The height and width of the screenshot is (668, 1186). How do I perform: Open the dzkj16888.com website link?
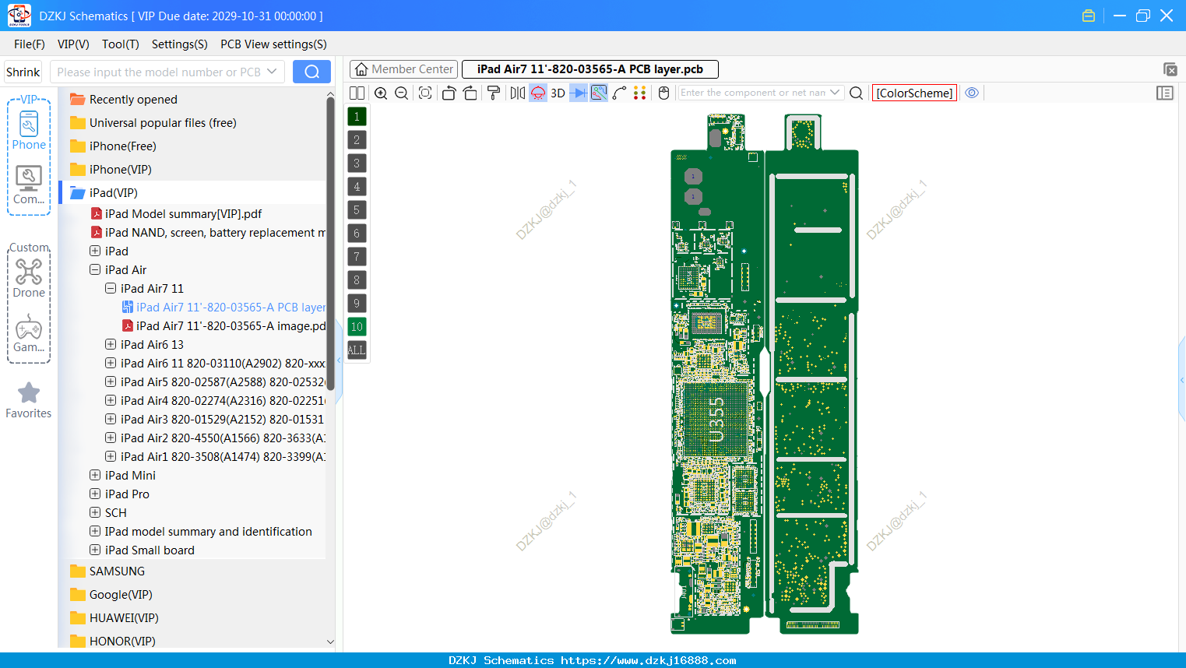[x=648, y=660]
